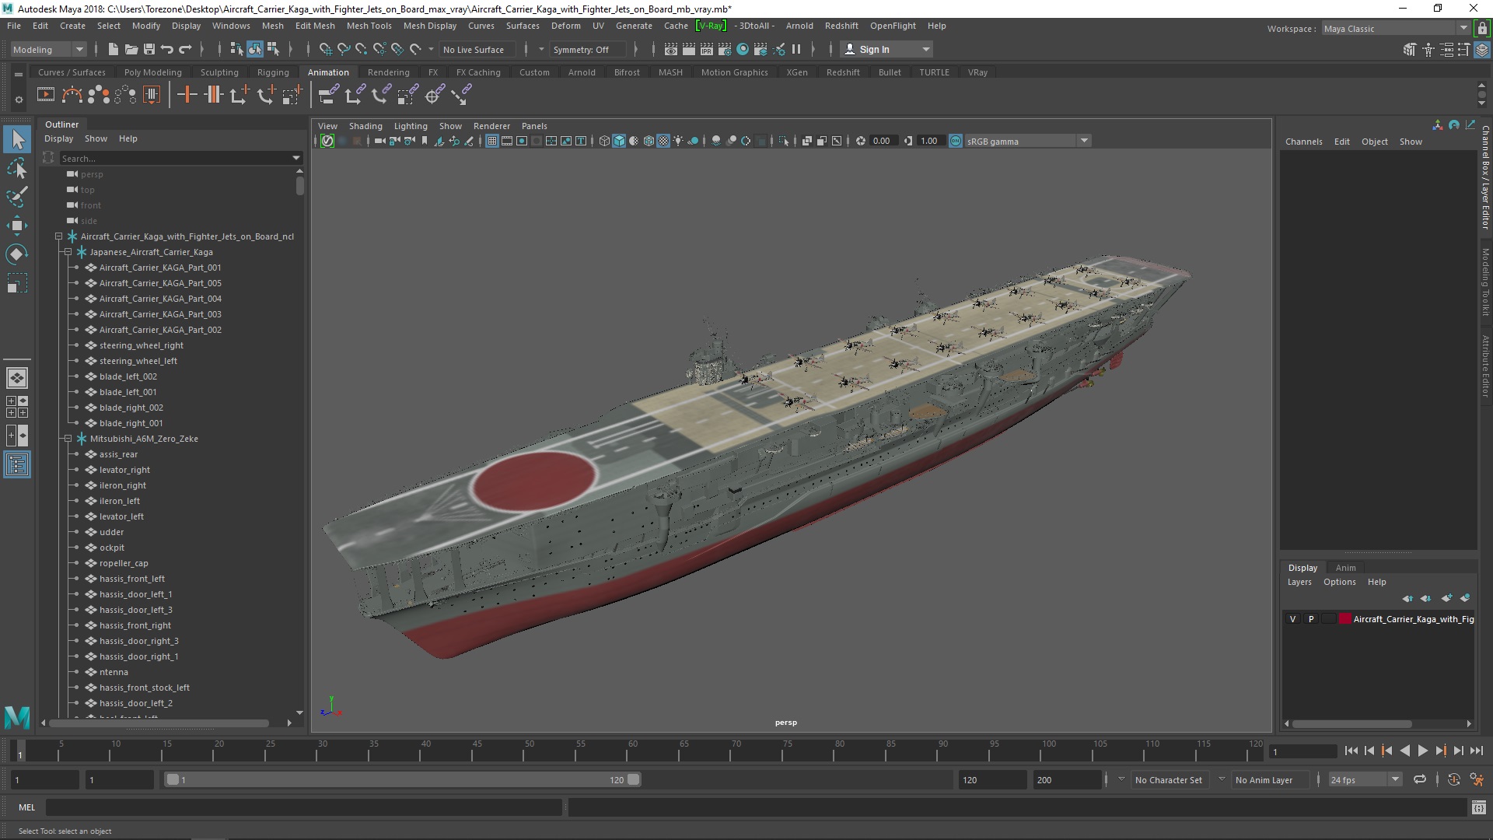Undo last action in toolbar
The height and width of the screenshot is (840, 1493).
click(x=167, y=49)
